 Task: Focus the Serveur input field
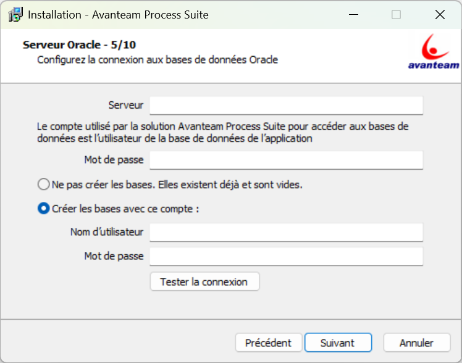(x=286, y=106)
